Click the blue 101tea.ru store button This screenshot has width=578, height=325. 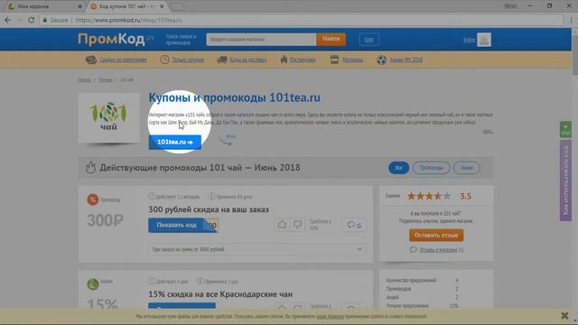coord(174,142)
